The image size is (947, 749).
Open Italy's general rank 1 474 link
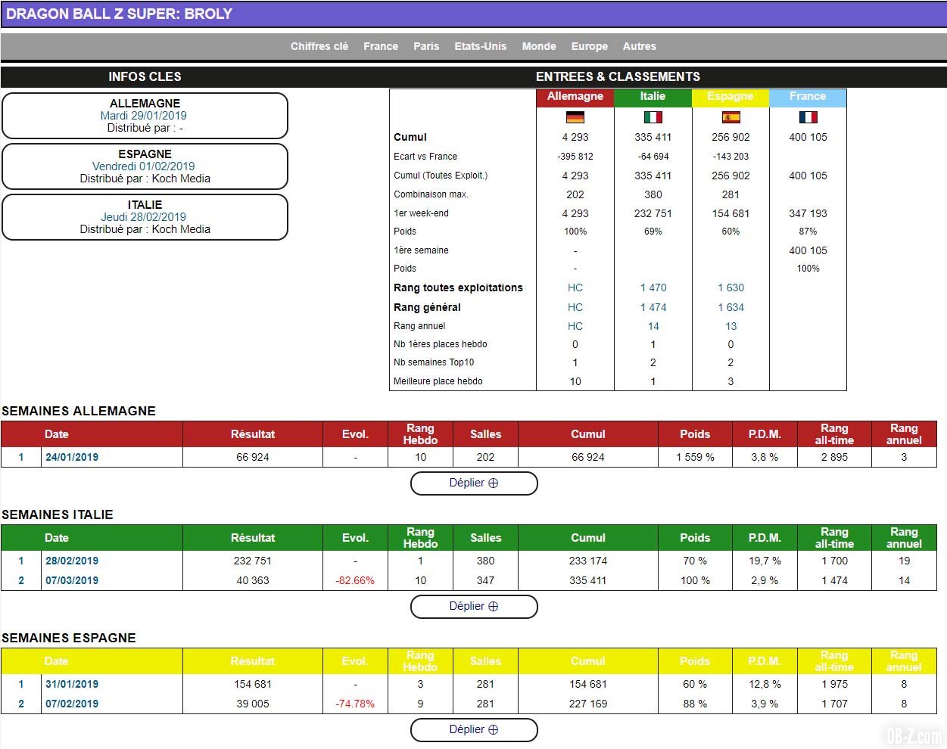(x=653, y=307)
